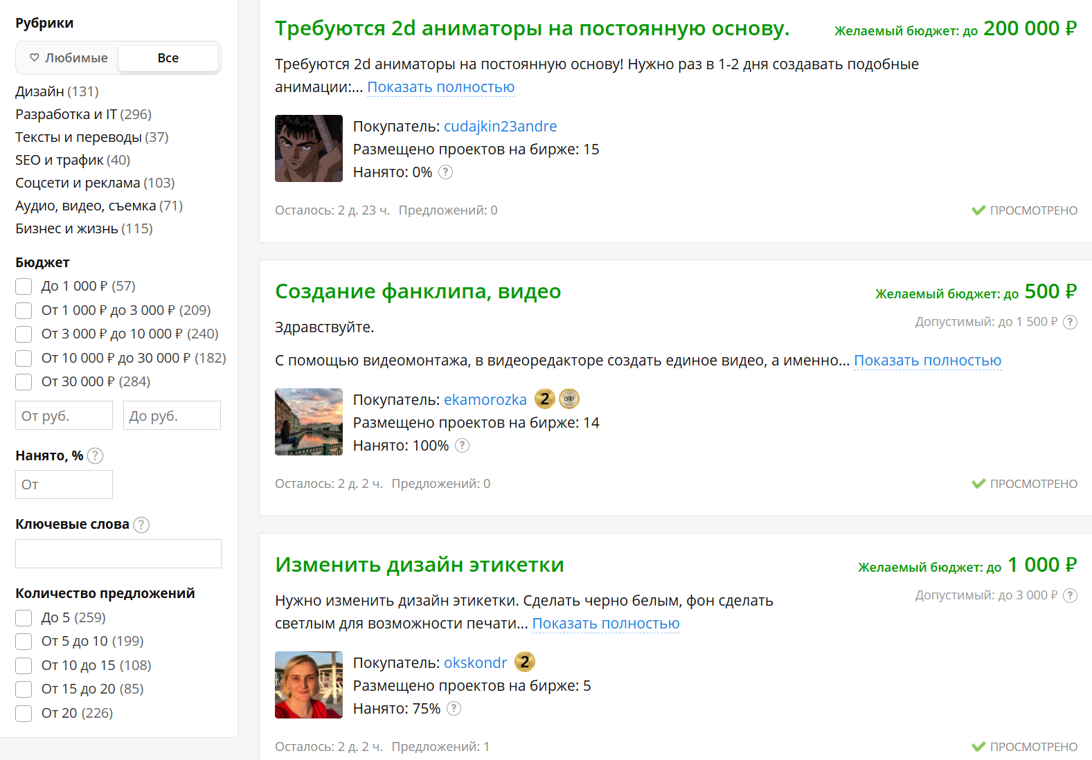This screenshot has width=1092, height=760.
Task: Open the okskondr buyer avatar thumbnail
Action: click(x=309, y=685)
